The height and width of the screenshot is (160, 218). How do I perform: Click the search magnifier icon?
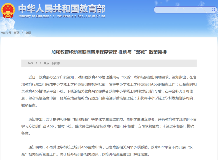213,10
